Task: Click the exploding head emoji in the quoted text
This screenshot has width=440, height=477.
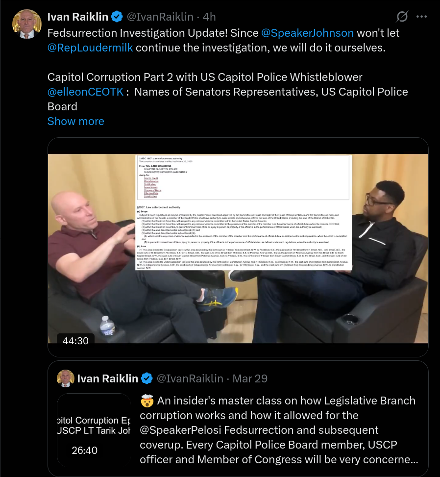Action: (147, 401)
